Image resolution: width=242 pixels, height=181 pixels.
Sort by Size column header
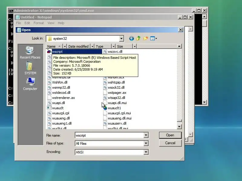pos(124,46)
